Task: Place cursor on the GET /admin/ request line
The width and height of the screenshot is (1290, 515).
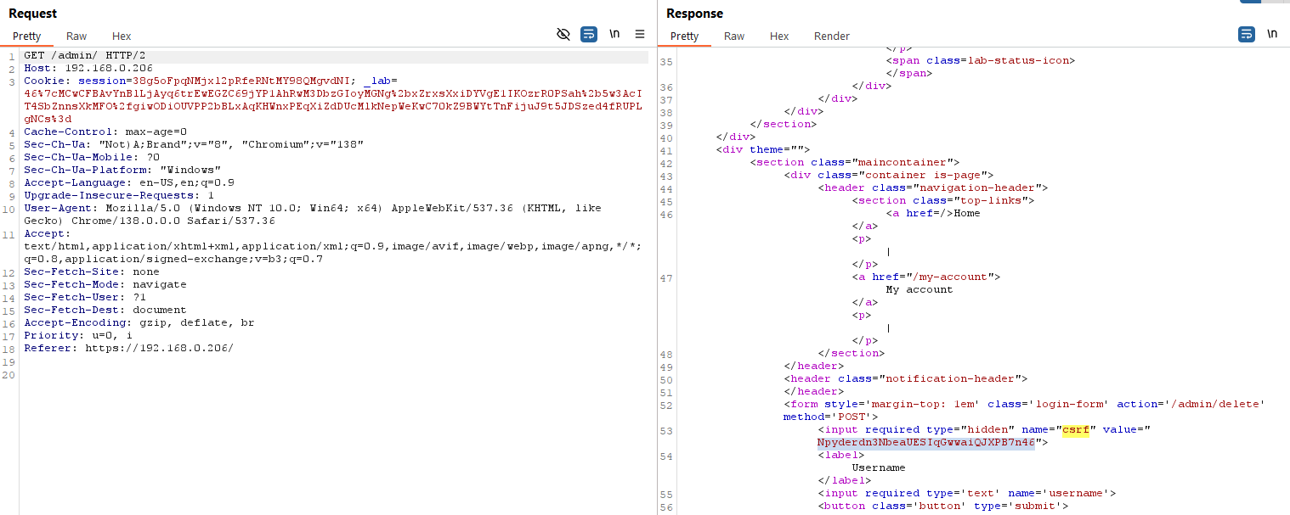Action: [x=76, y=55]
